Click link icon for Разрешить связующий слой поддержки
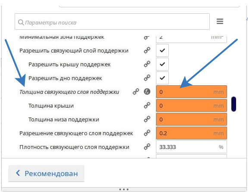249x192 pixels. tap(147, 50)
